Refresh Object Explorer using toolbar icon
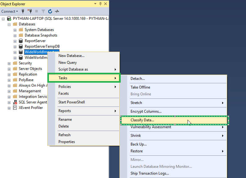Viewport: 246px width, 178px height. pyautogui.click(x=50, y=11)
